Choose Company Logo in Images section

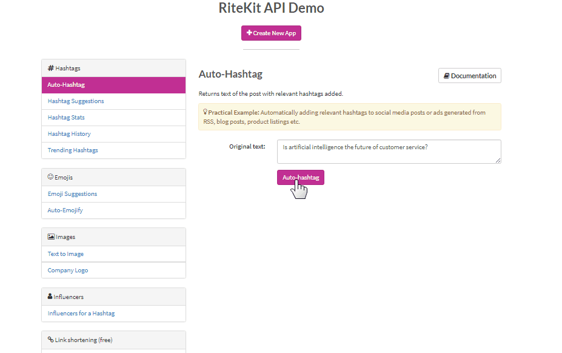coord(68,271)
